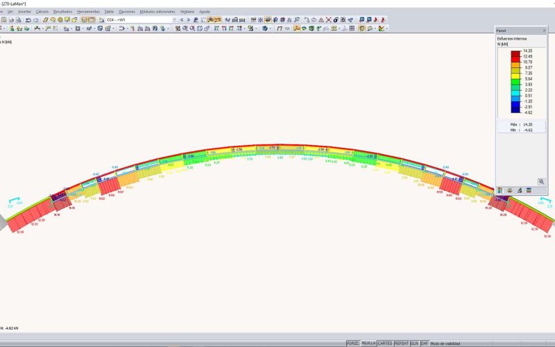Select the color scale tab icon in Panel

point(499,190)
